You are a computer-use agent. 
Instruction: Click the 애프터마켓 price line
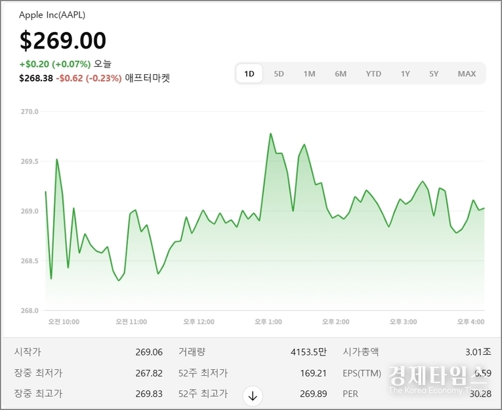pyautogui.click(x=94, y=78)
